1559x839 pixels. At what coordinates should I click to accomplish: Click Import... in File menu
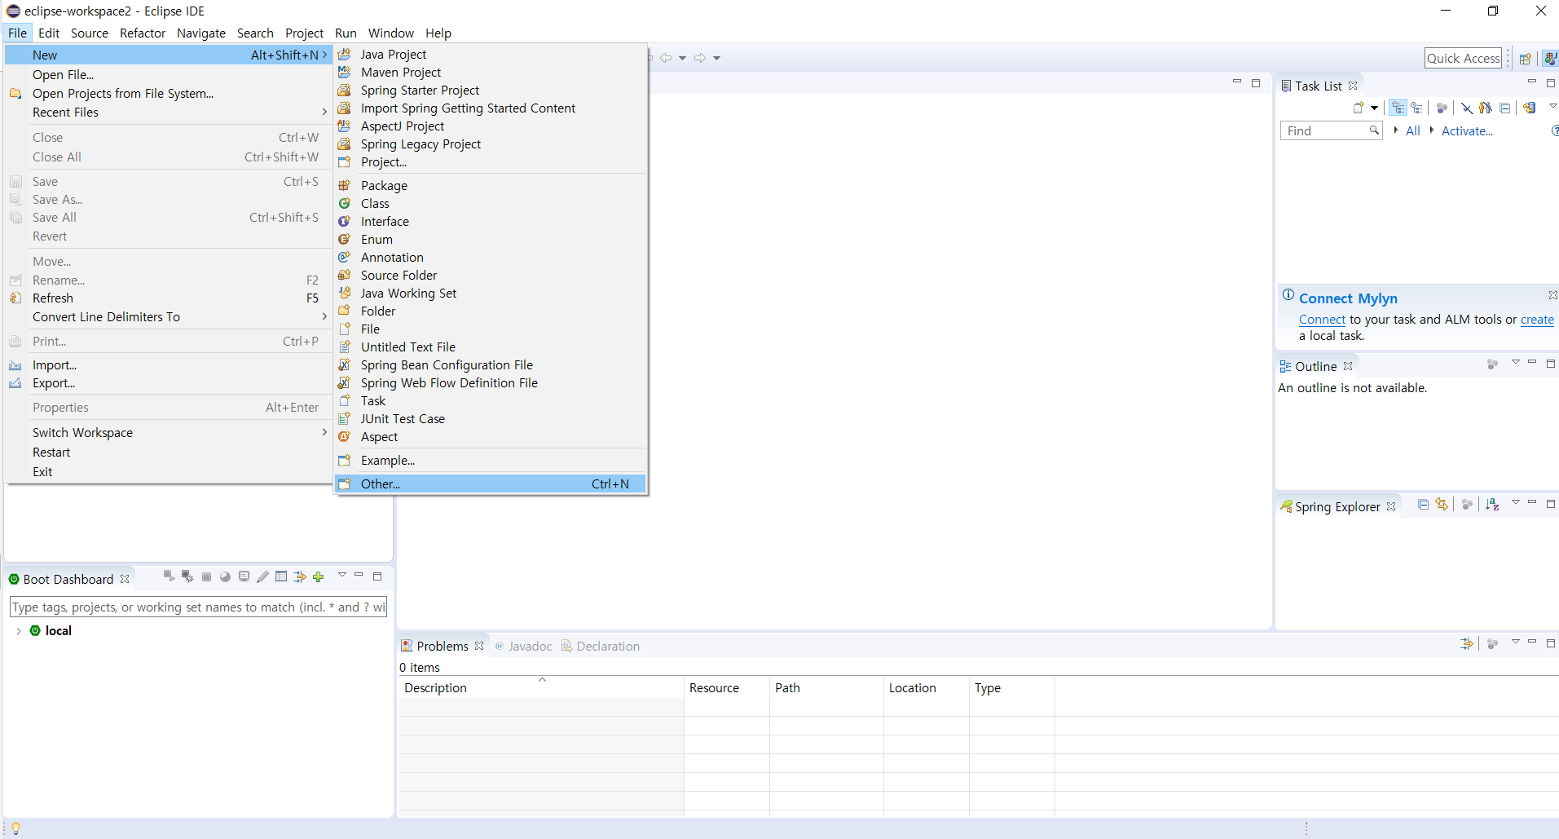(x=167, y=365)
